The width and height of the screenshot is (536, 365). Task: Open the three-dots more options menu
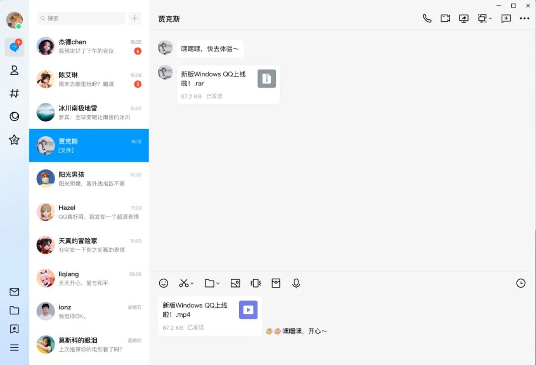(525, 18)
